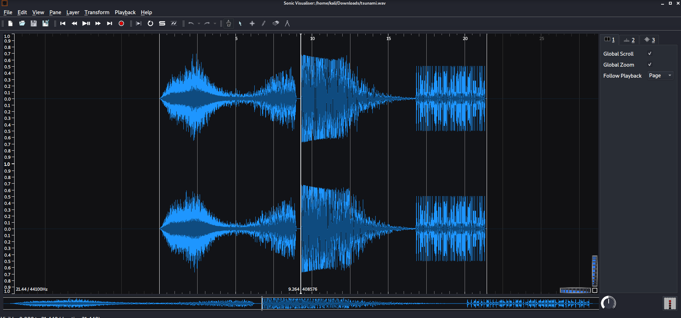Open the Redo history dropdown arrow
681x318 pixels.
click(215, 23)
